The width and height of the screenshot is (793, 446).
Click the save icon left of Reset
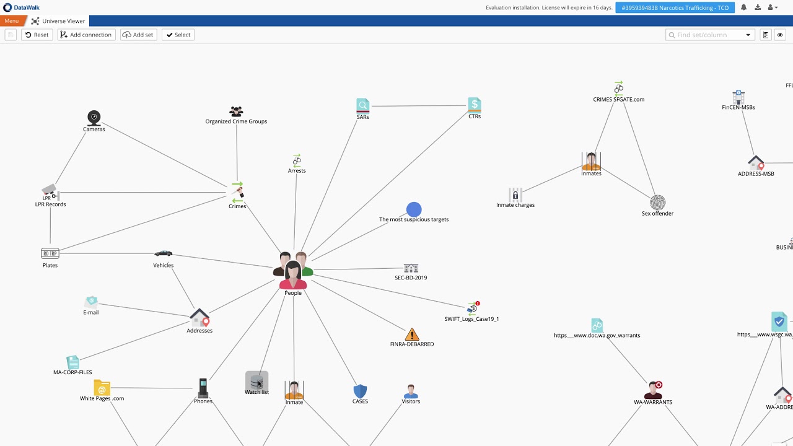coord(11,35)
